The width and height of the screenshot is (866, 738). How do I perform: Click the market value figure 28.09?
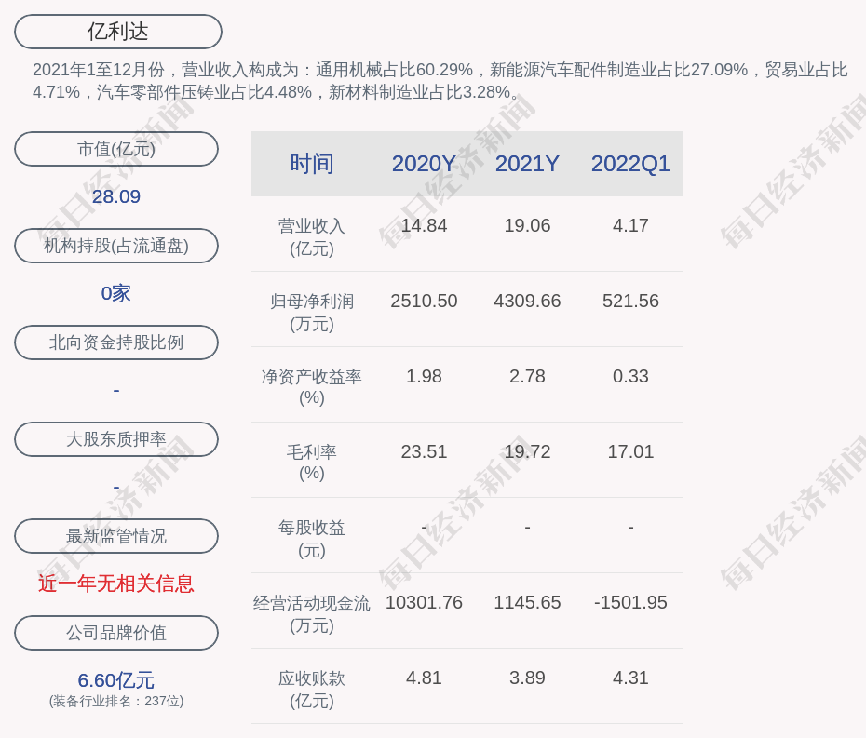point(116,196)
